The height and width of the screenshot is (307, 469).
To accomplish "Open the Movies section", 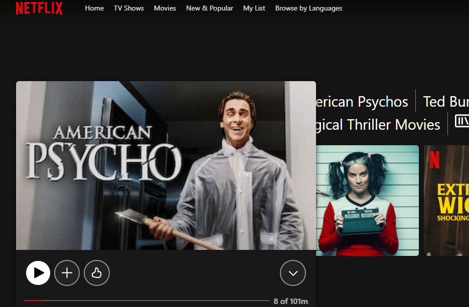I will point(165,9).
